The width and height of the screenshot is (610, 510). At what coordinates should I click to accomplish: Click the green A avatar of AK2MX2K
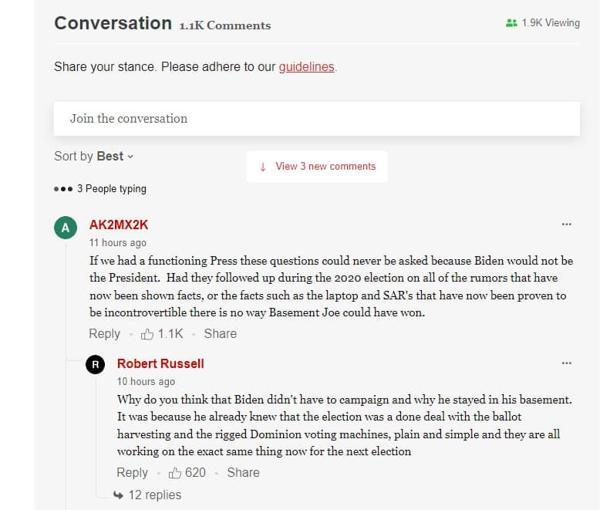66,228
